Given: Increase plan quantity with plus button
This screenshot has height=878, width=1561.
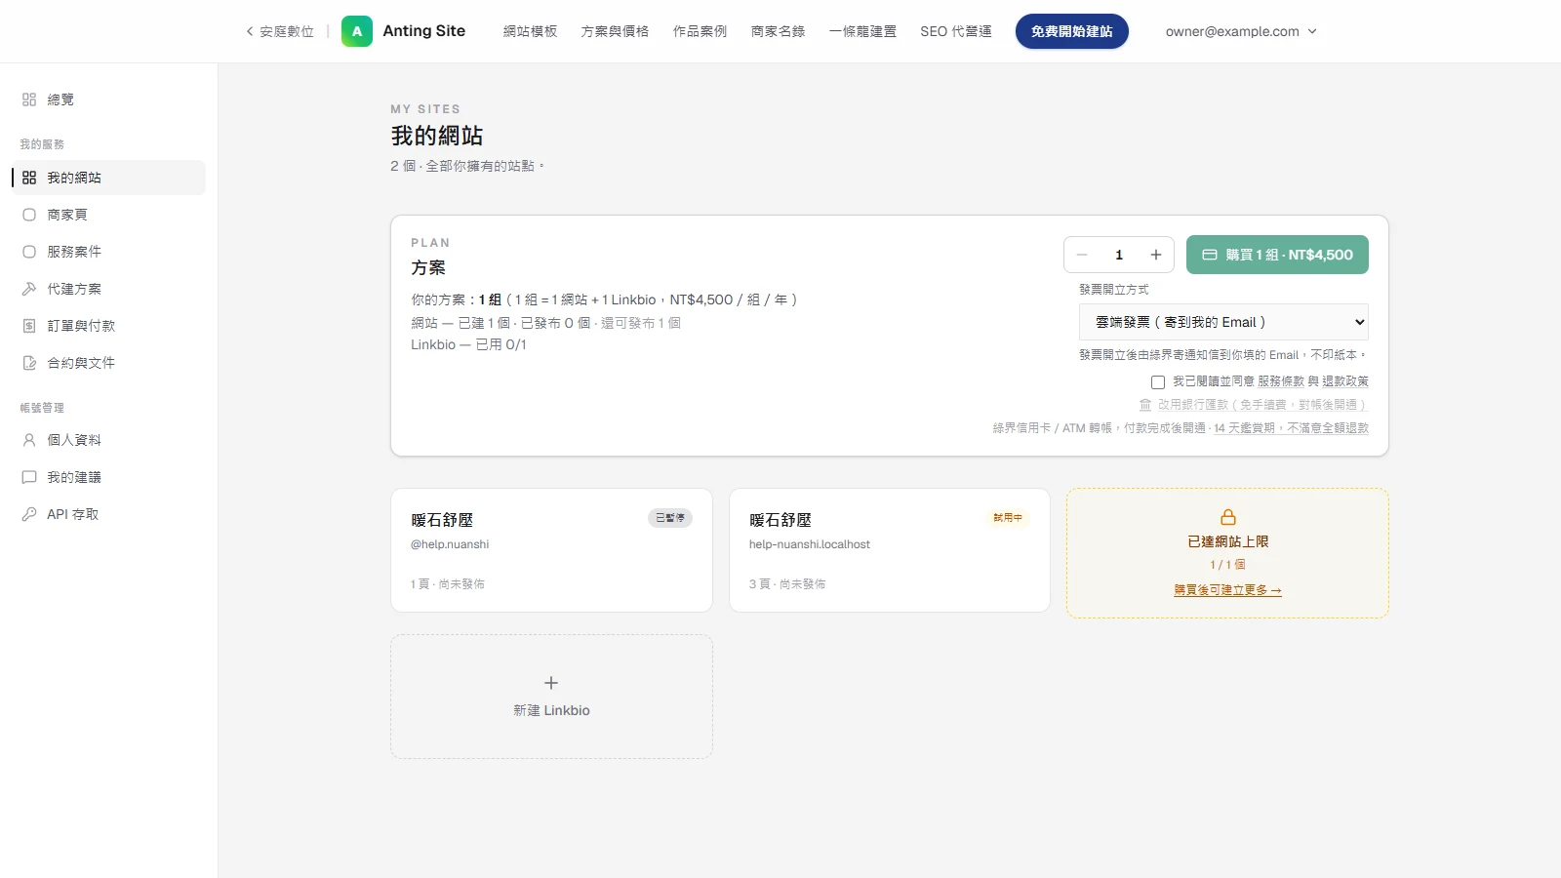Looking at the screenshot, I should [1156, 255].
